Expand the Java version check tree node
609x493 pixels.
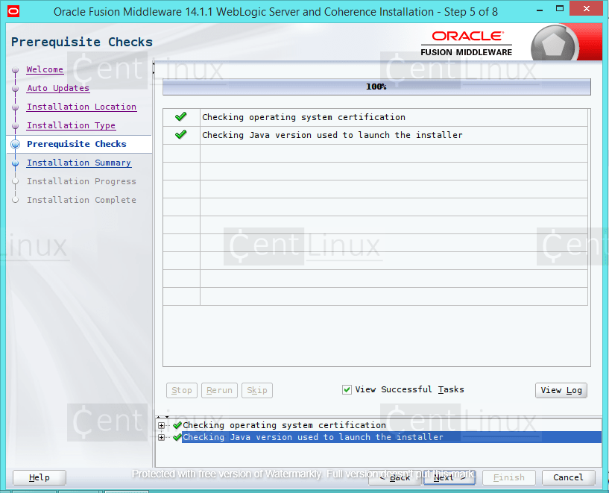162,438
